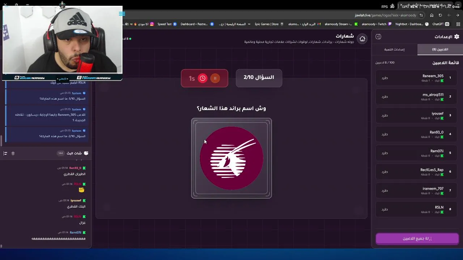The height and width of the screenshot is (260, 463).
Task: Click the Kick badge beside iraneem_707
Action: (442, 193)
